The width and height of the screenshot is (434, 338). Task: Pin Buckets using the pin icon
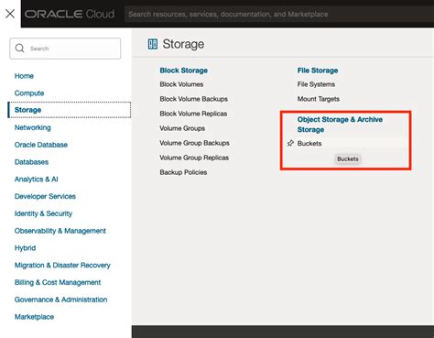point(290,143)
